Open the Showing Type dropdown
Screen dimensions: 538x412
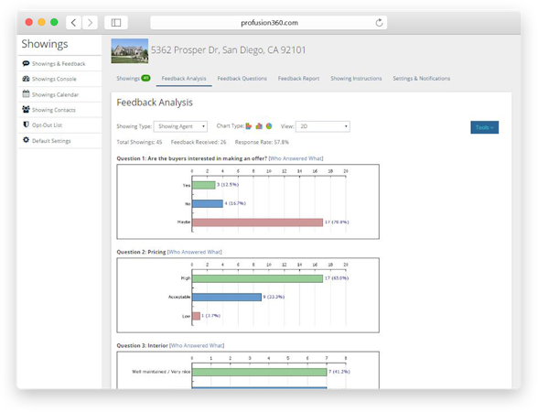[180, 126]
